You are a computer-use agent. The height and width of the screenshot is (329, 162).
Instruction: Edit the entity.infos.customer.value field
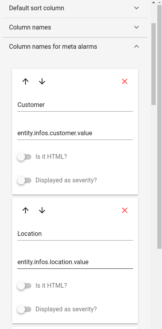point(75,133)
